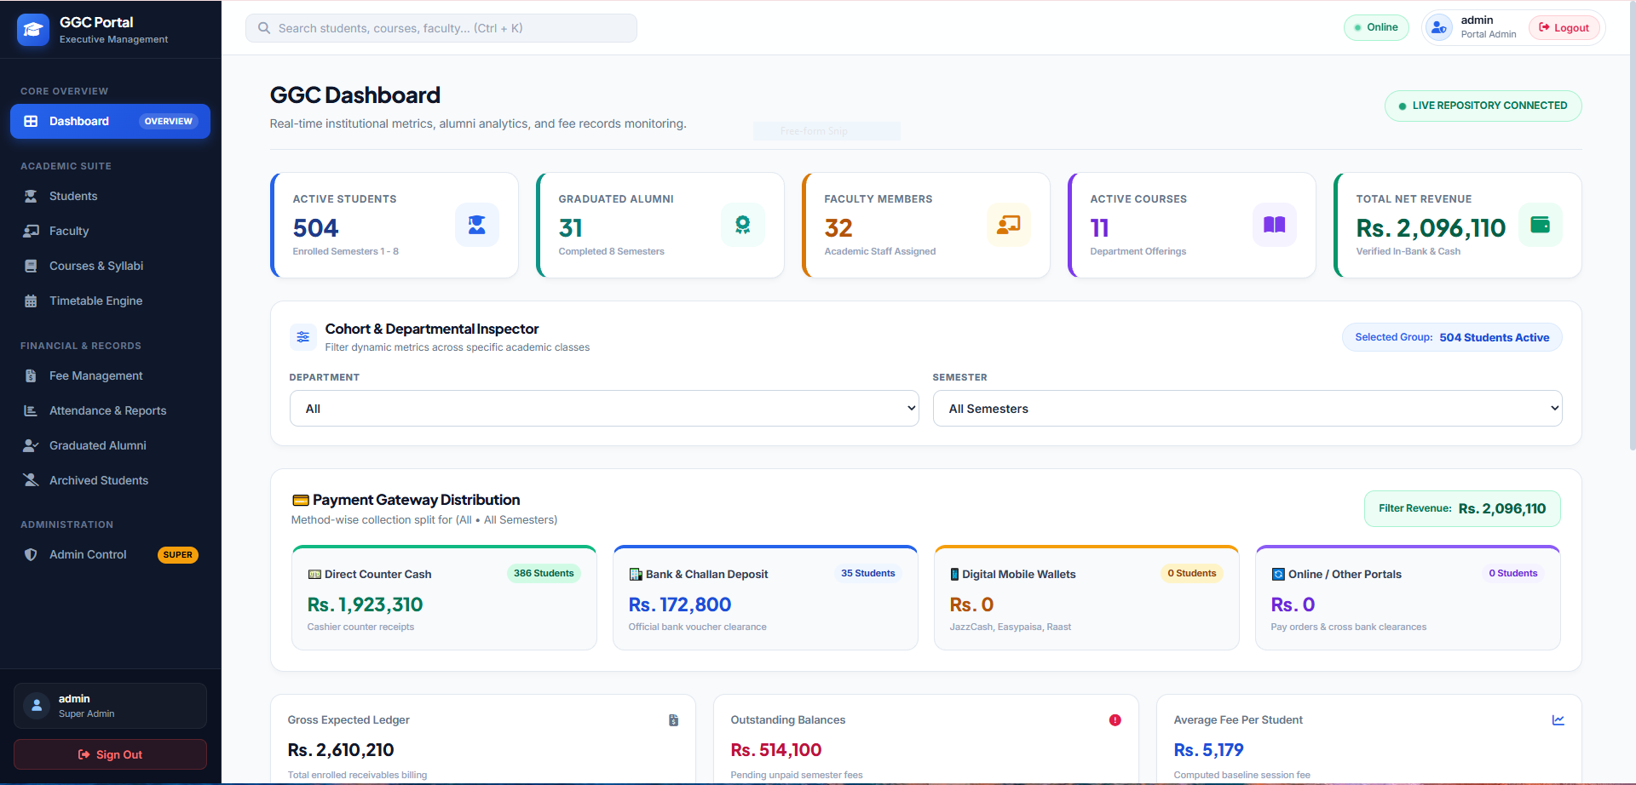Click the Online status badge

pyautogui.click(x=1376, y=27)
